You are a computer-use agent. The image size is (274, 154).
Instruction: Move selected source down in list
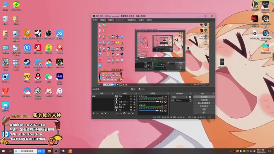click(x=133, y=113)
